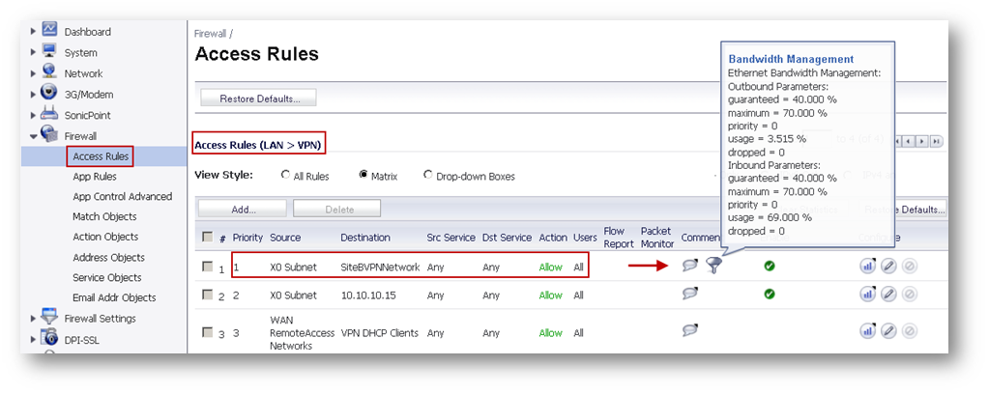989x394 pixels.
Task: Edit pencil icon for VPN DHCP Clients rule
Action: [x=888, y=331]
